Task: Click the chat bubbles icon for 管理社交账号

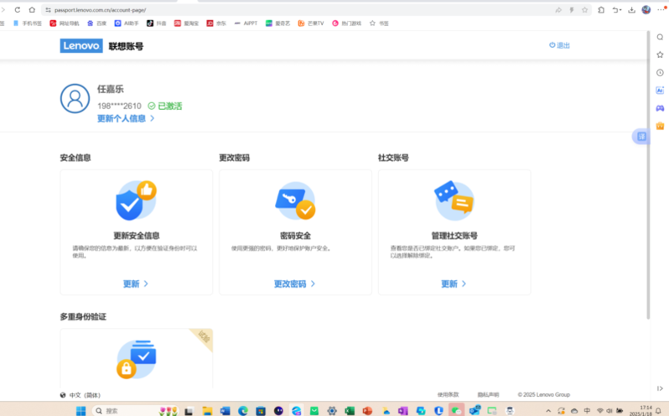Action: pyautogui.click(x=454, y=200)
